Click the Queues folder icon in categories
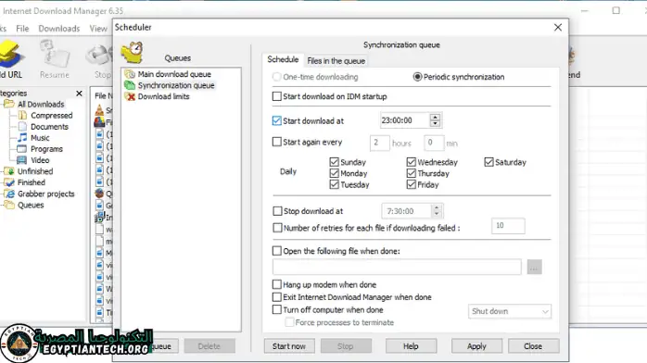Screen dimensions: 647x363 coord(9,205)
